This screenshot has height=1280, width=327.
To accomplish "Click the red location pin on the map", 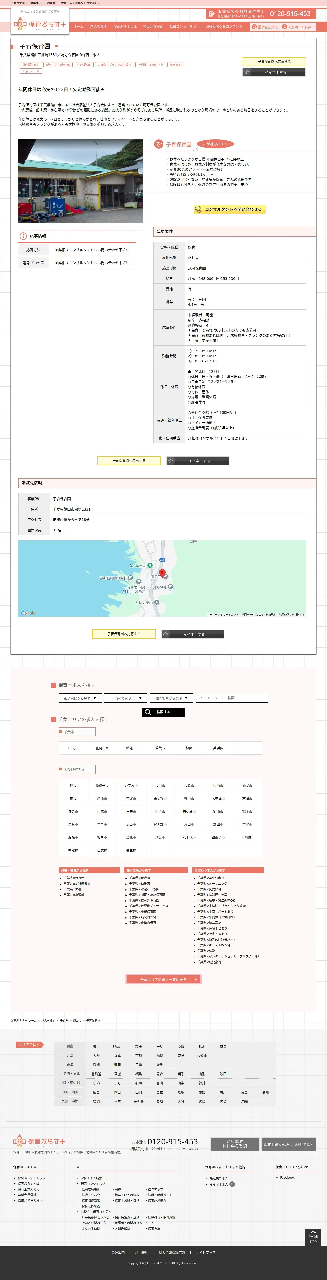I will pos(161,573).
